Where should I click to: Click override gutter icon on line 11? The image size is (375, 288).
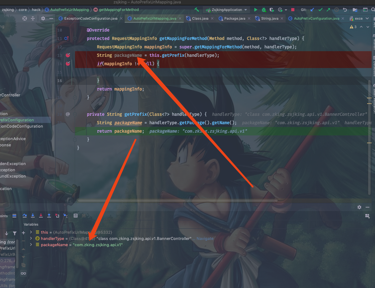pos(66,38)
